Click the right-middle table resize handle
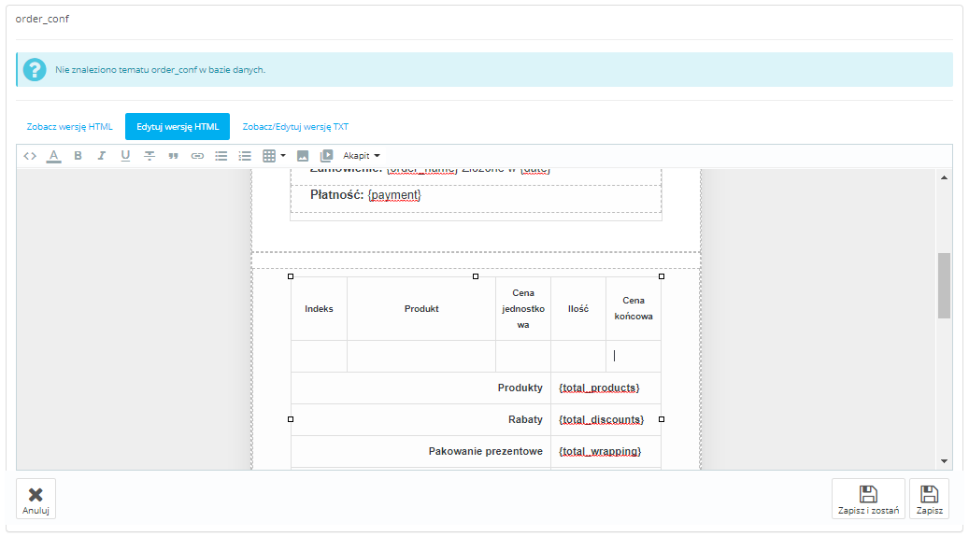 [x=662, y=419]
